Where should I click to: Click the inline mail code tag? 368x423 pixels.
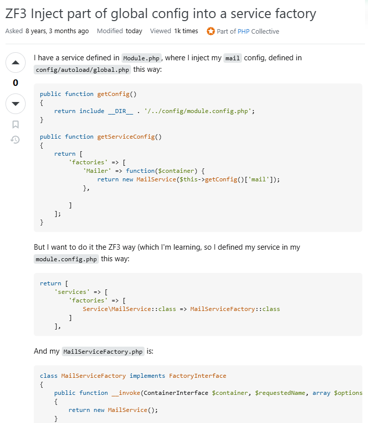232,58
